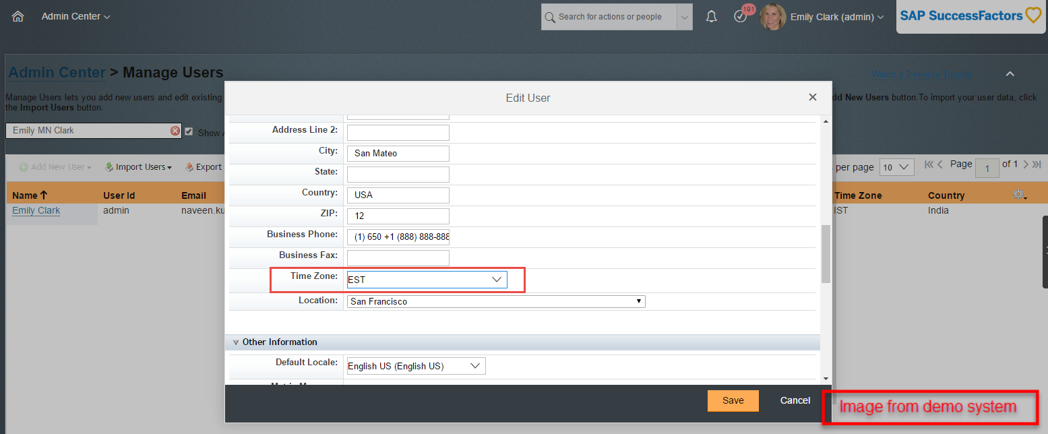Save the user changes

(733, 400)
